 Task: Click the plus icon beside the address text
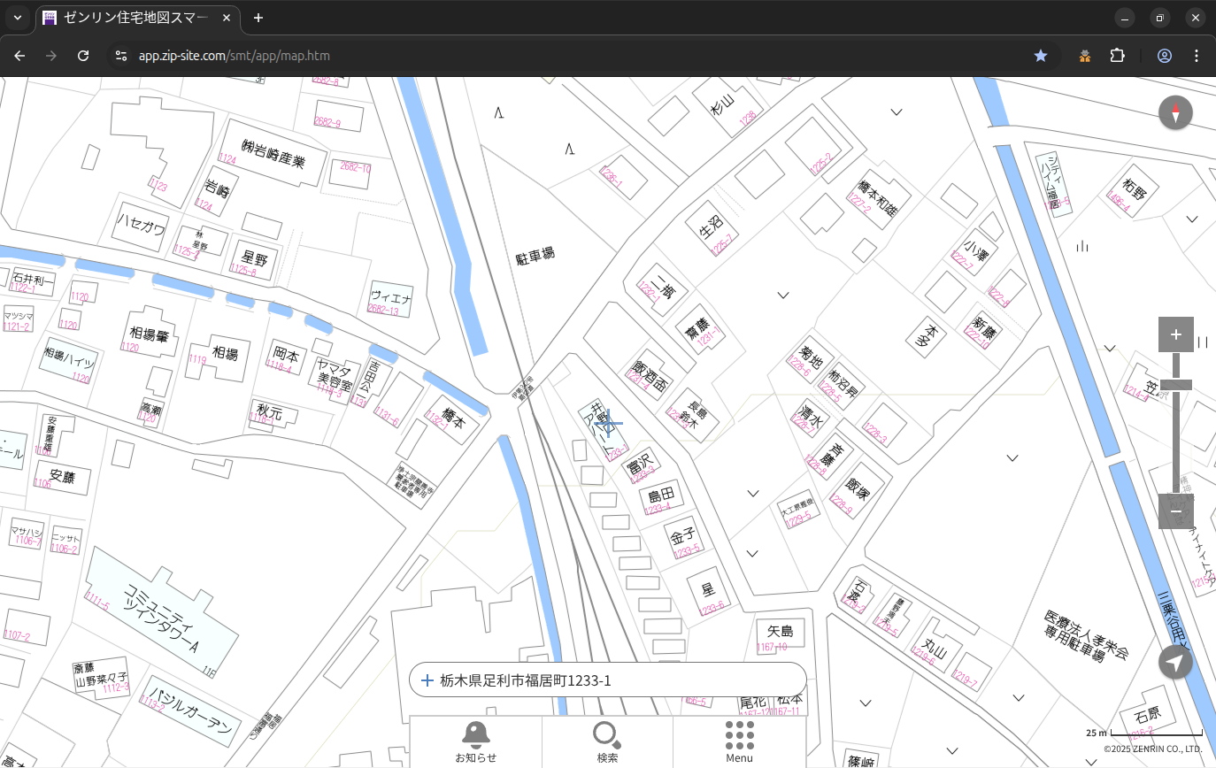(427, 680)
